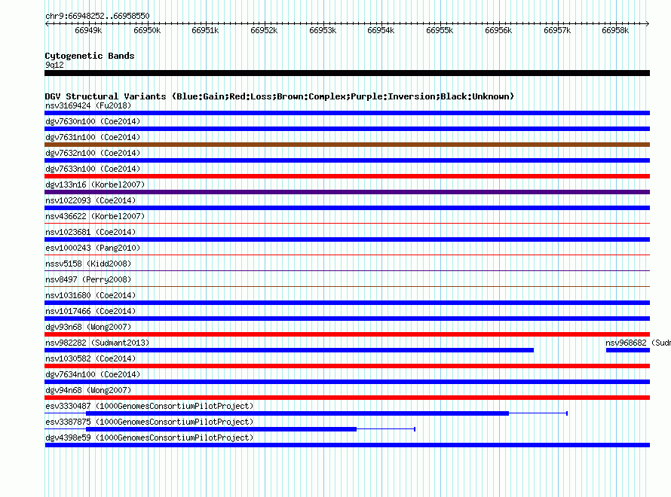This screenshot has height=497, width=671.
Task: Select the dgv7632n100 (Coe2014) label
Action: pos(93,153)
